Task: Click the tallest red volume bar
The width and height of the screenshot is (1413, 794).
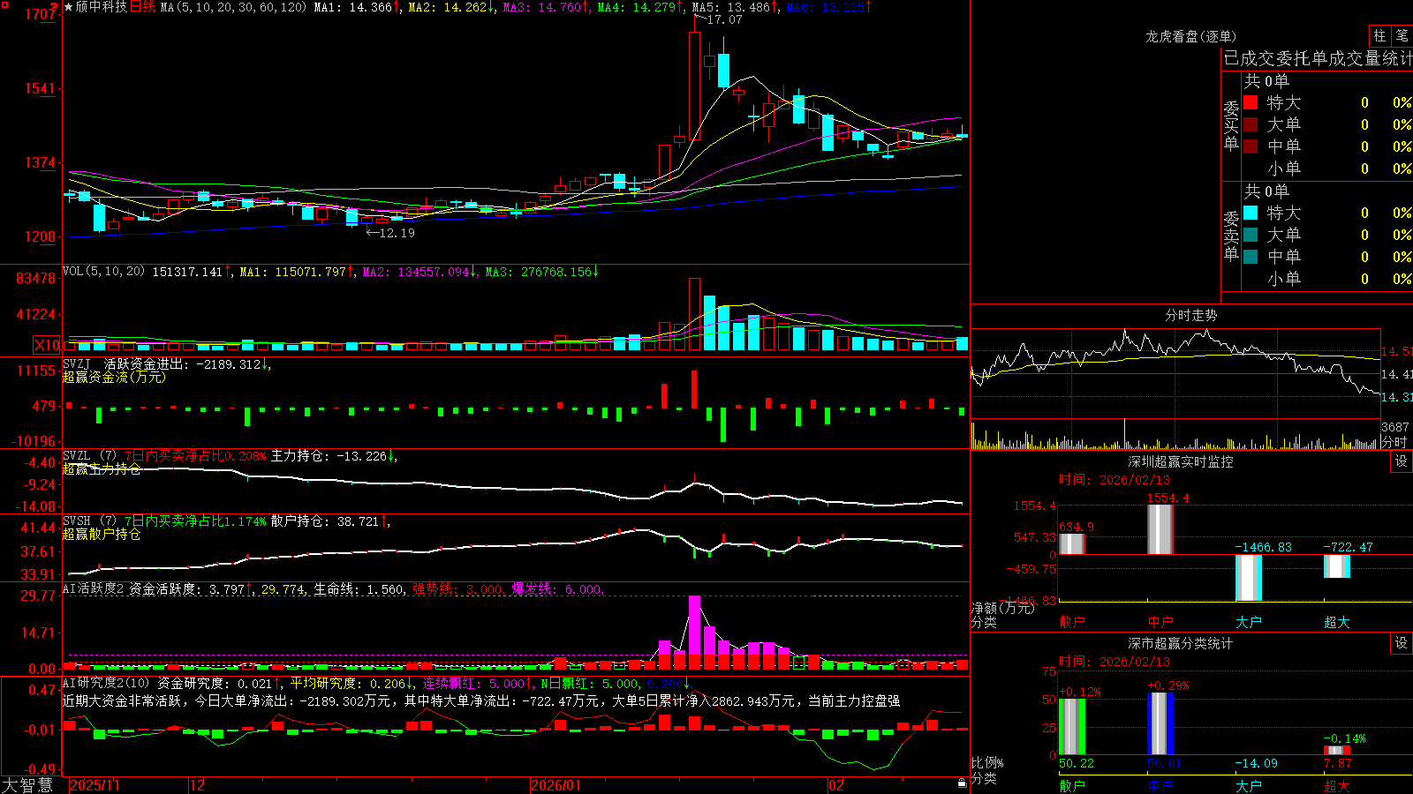Action: (x=695, y=314)
